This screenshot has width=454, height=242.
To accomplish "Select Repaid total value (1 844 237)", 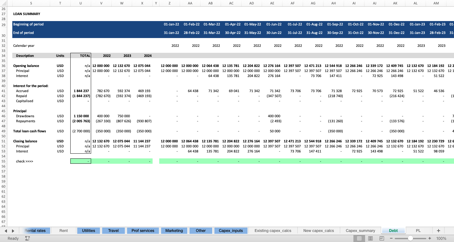I will pyautogui.click(x=81, y=96).
